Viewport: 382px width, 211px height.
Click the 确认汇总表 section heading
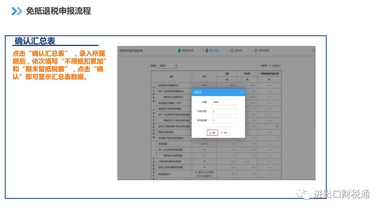35,41
